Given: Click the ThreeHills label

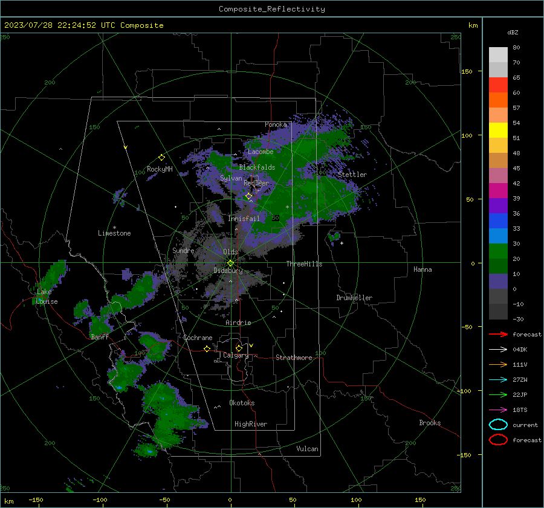Looking at the screenshot, I should tap(304, 264).
